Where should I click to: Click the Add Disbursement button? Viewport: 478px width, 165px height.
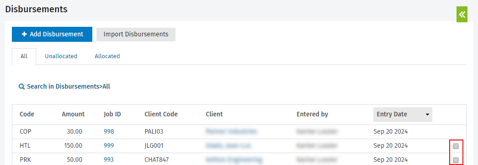tap(52, 34)
